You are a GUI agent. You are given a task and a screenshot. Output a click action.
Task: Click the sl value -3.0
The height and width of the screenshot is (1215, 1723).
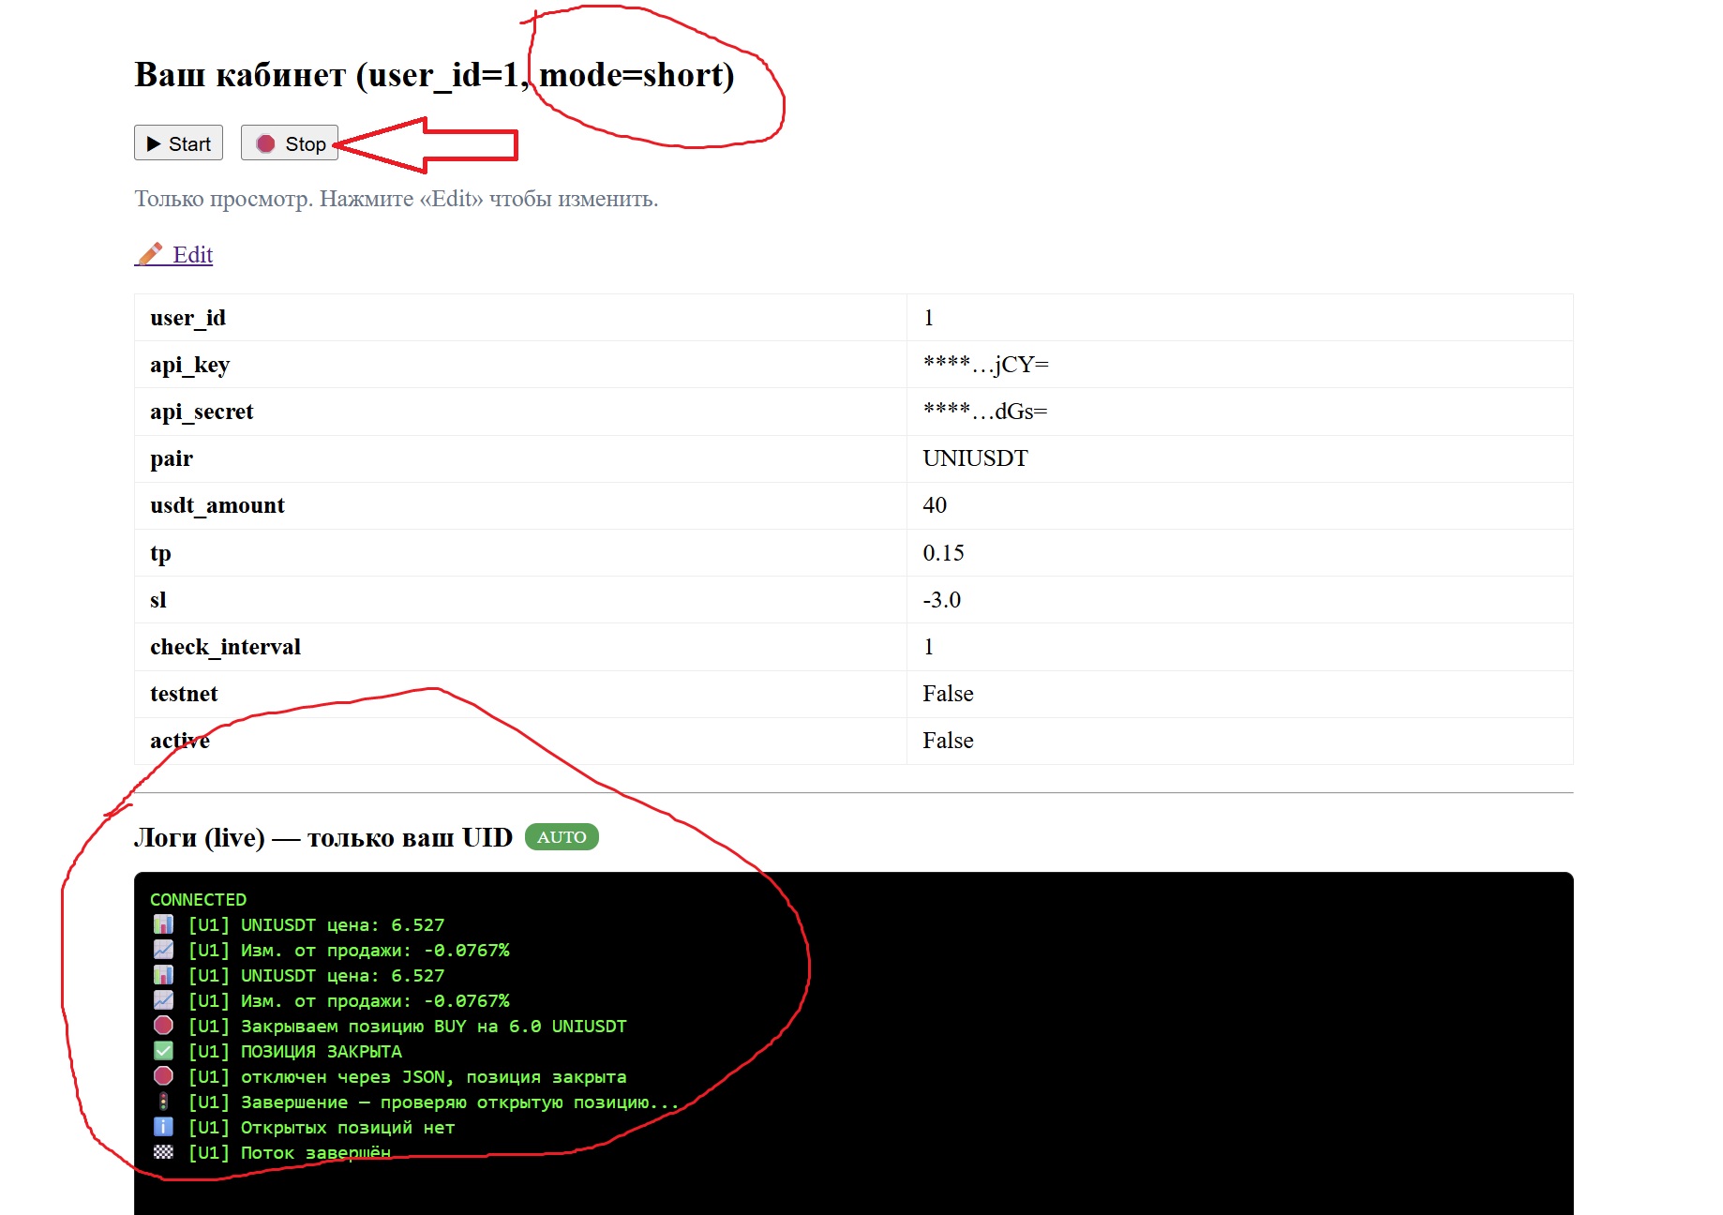coord(941,600)
